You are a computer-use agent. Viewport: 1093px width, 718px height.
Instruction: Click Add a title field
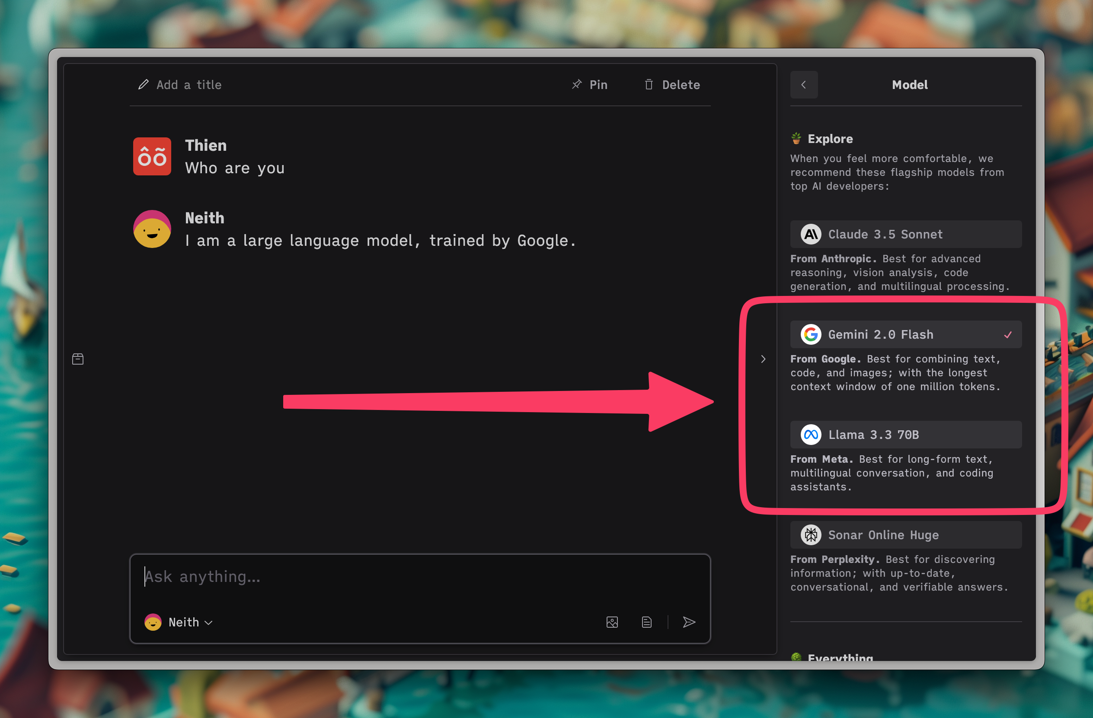pos(189,85)
